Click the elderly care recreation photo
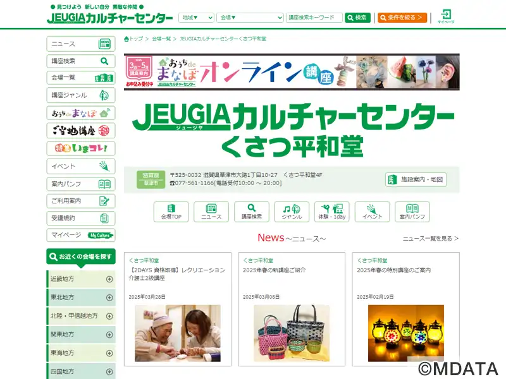Viewport: 506px width, 379px height. [178, 334]
